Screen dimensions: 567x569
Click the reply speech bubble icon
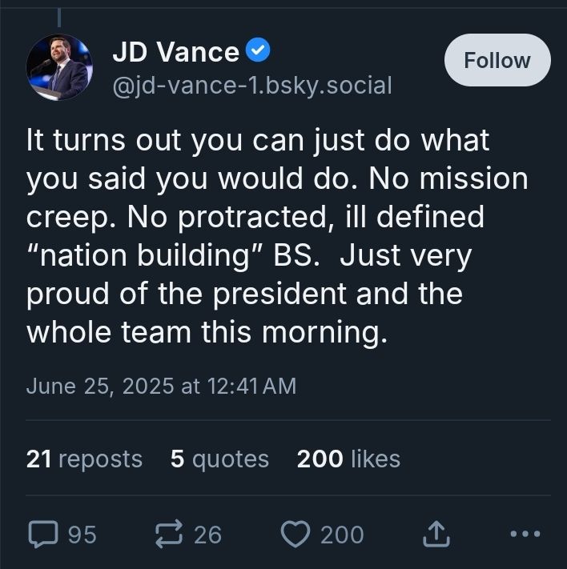(43, 534)
